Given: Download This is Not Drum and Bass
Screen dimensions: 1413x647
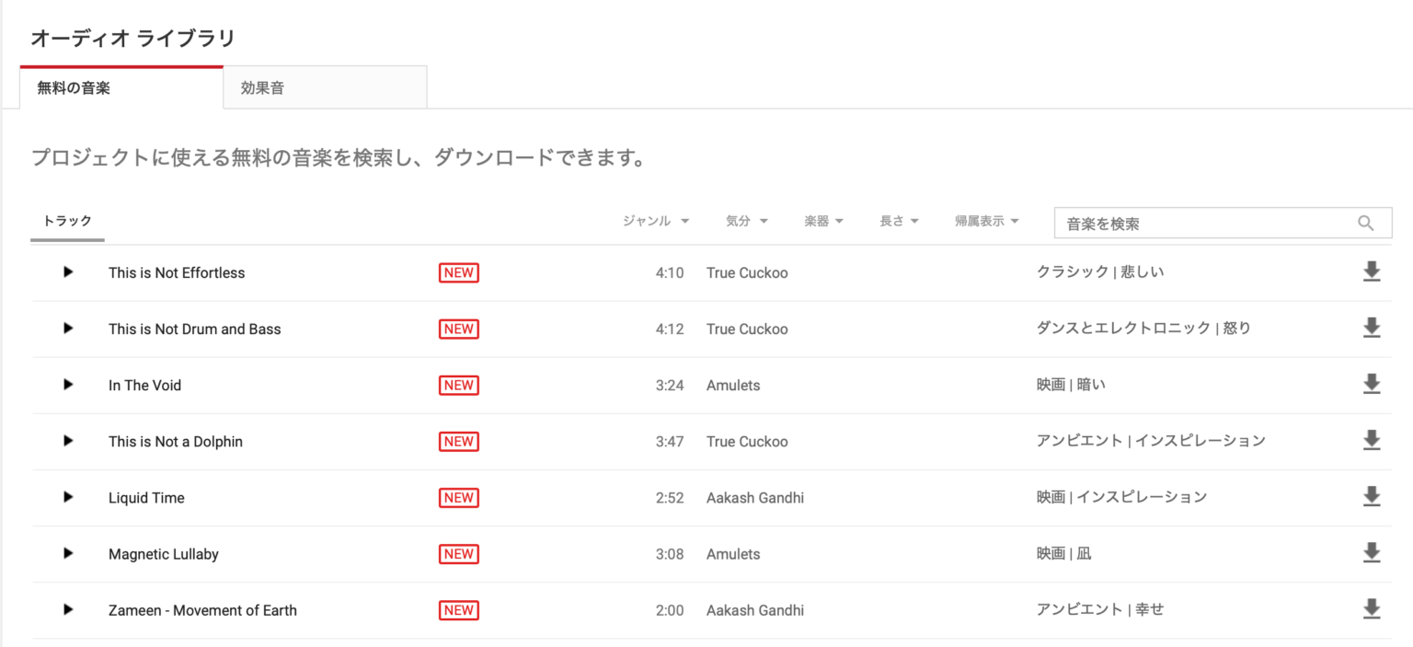Looking at the screenshot, I should click(1371, 329).
